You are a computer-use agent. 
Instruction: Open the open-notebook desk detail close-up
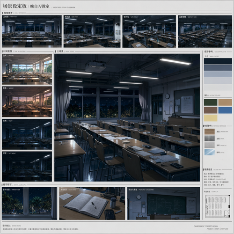point(92,204)
